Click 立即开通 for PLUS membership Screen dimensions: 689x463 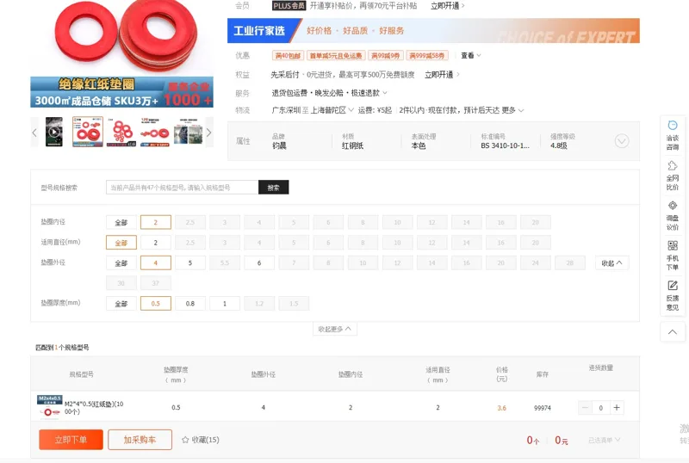[x=447, y=6]
